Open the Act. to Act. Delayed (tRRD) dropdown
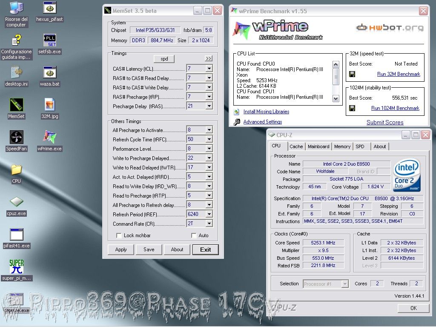Viewport: 436px width, 327px height. click(209, 177)
